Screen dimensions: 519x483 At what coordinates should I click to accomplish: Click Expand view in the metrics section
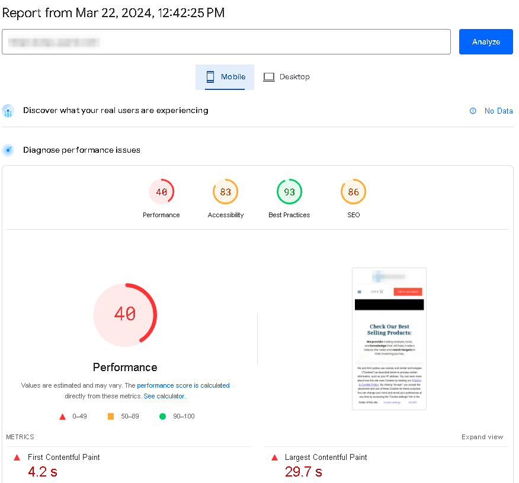coord(482,437)
